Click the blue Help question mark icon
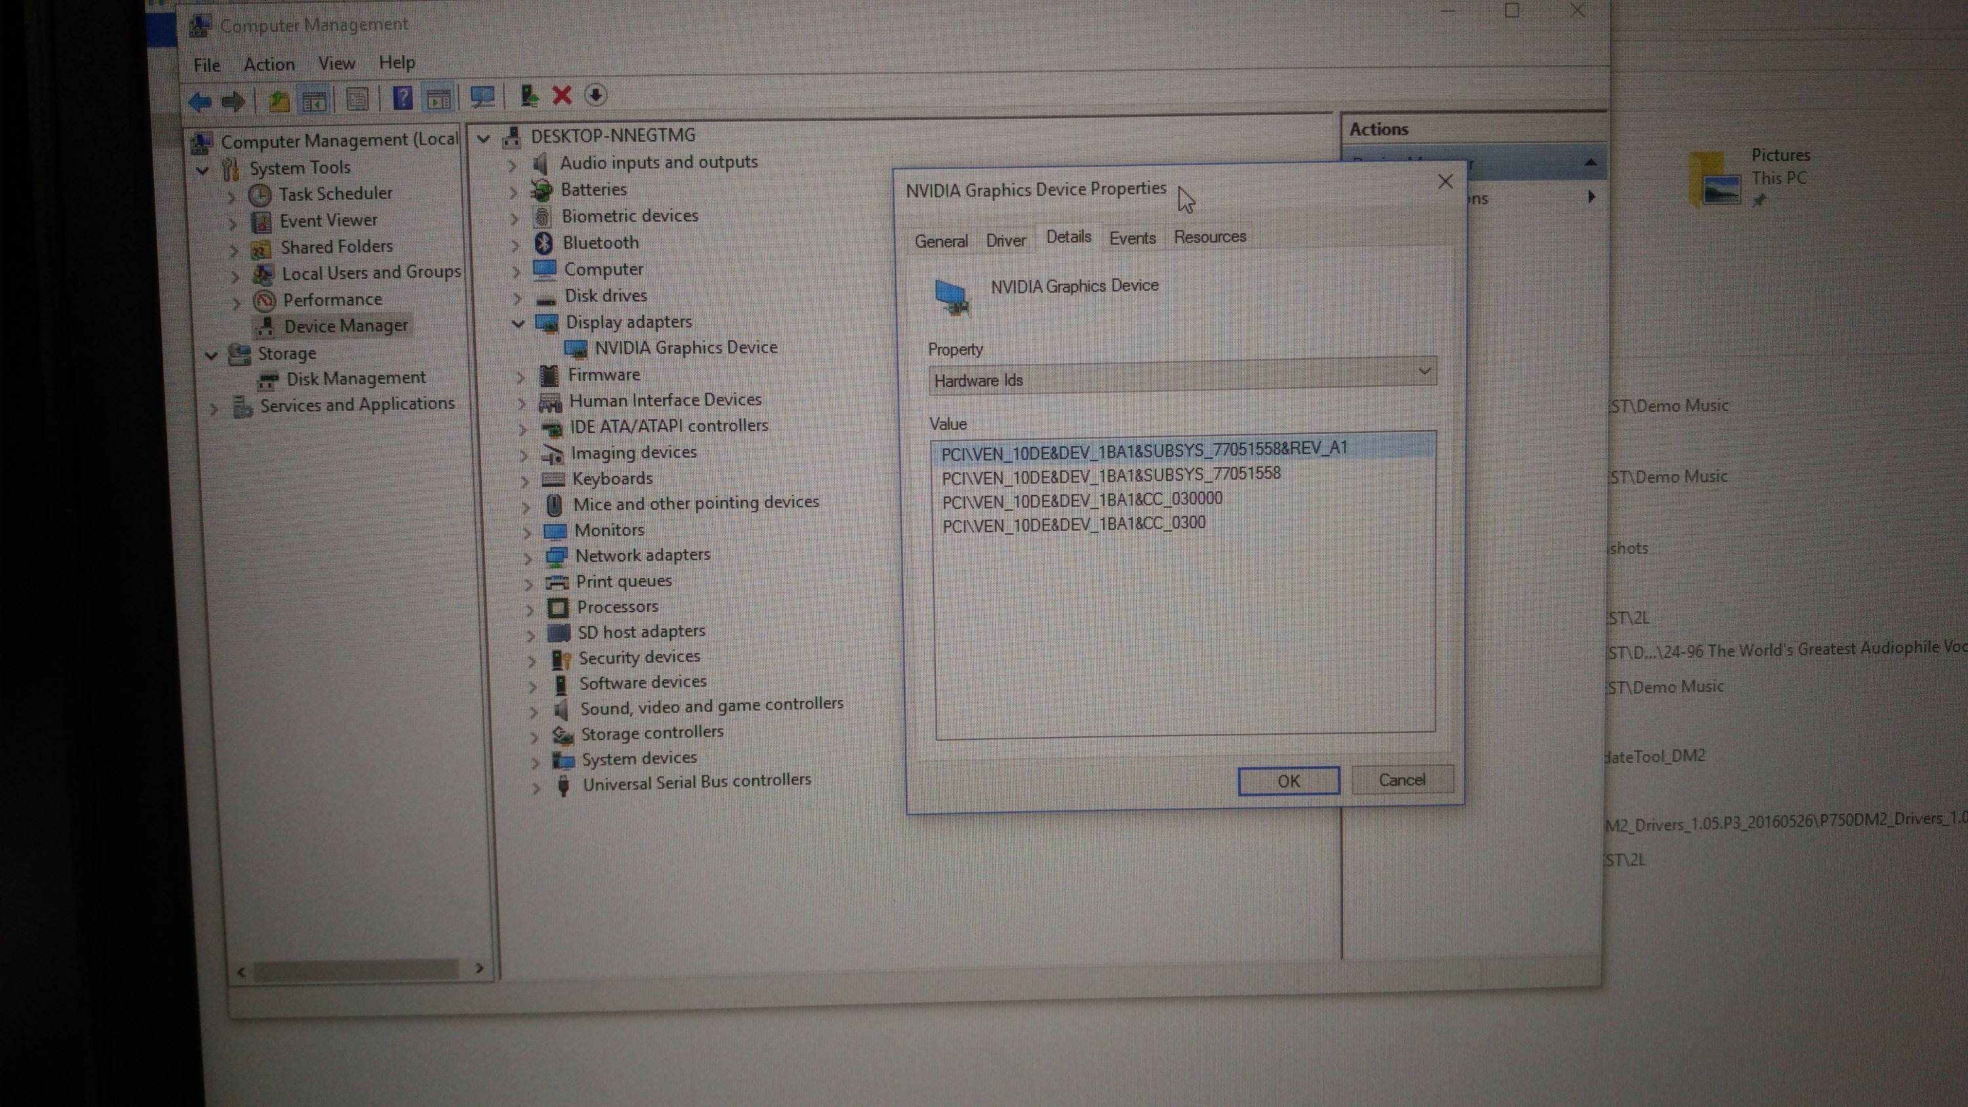Image resolution: width=1968 pixels, height=1107 pixels. coord(402,98)
